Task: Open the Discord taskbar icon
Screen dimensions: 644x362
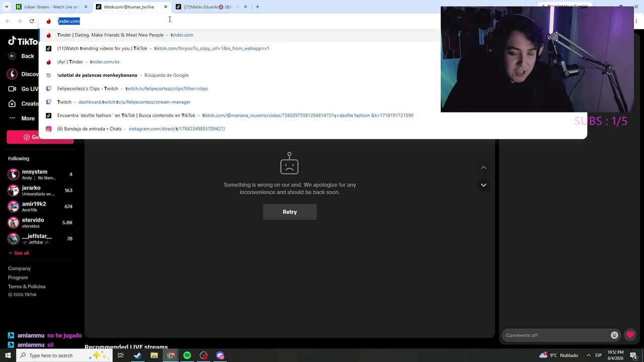Action: [x=220, y=355]
